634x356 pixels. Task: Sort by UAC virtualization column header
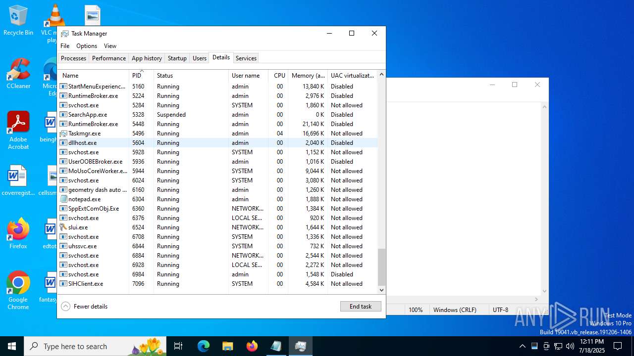[352, 76]
